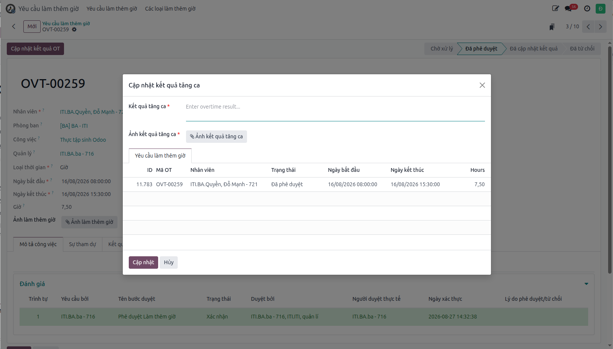613x349 pixels.
Task: Click the 'Cập nhật kết quả OT' button
Action: coord(35,49)
